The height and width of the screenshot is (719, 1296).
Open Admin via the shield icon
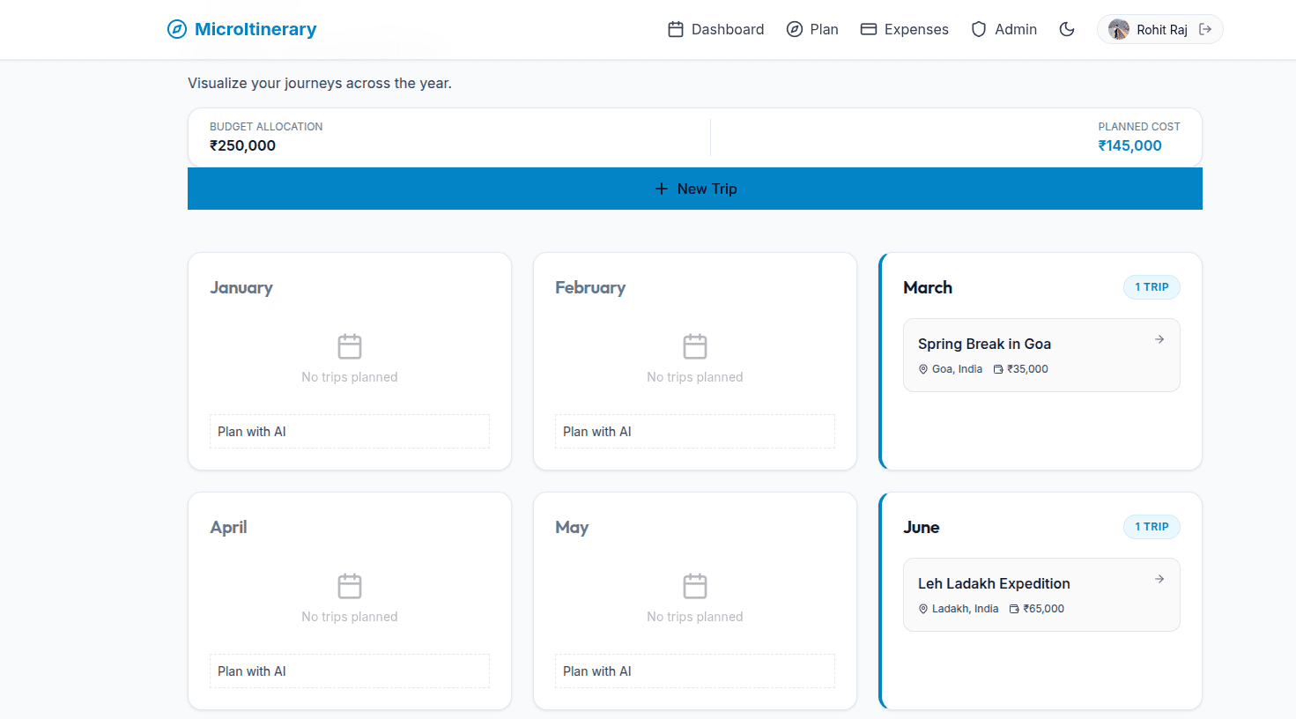pos(978,28)
